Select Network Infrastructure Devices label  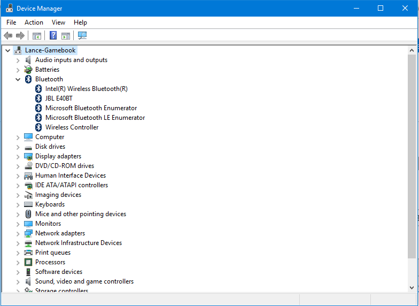[x=79, y=243]
